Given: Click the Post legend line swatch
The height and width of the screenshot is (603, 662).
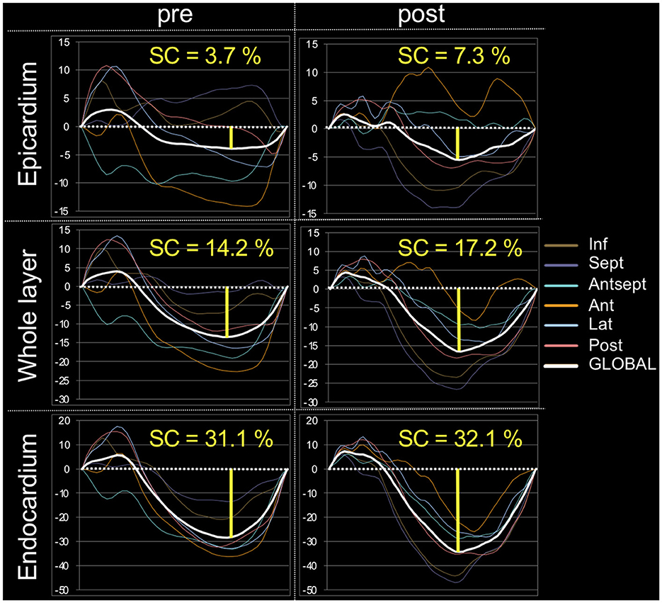Looking at the screenshot, I should 561,346.
